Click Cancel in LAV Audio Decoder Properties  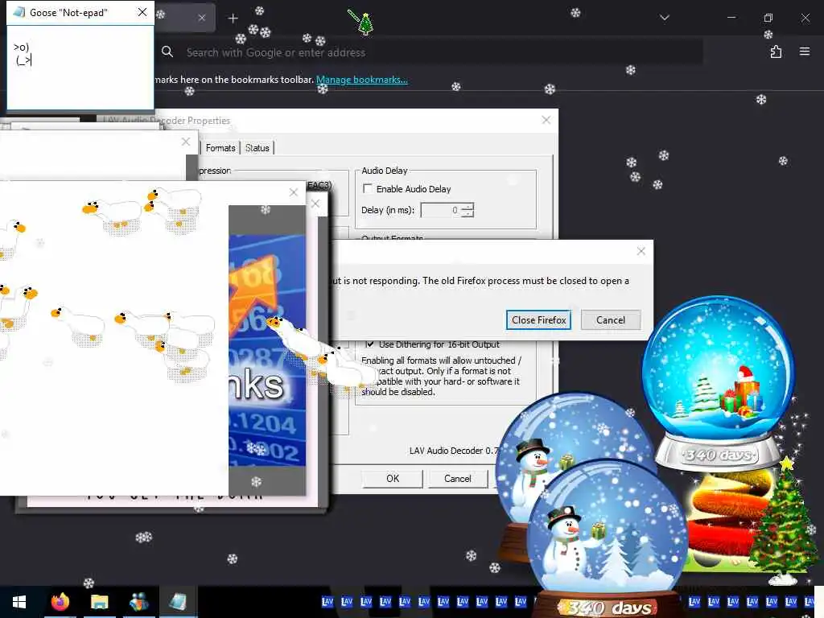click(x=458, y=479)
